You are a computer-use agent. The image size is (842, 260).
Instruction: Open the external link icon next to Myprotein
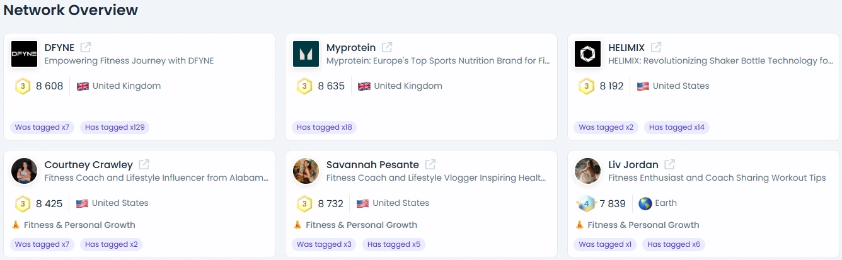point(387,47)
